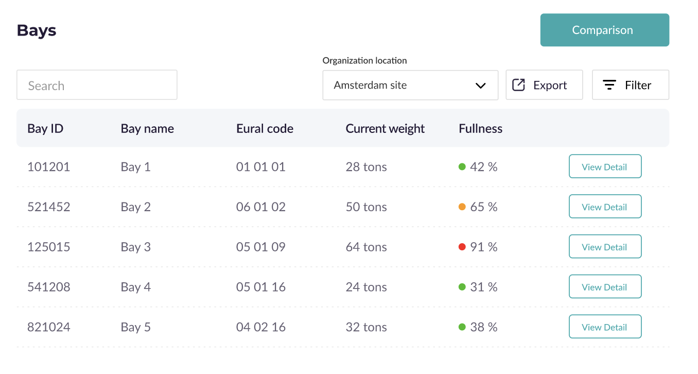
Task: Expand the Amsterdam site chevron arrow
Action: (481, 86)
